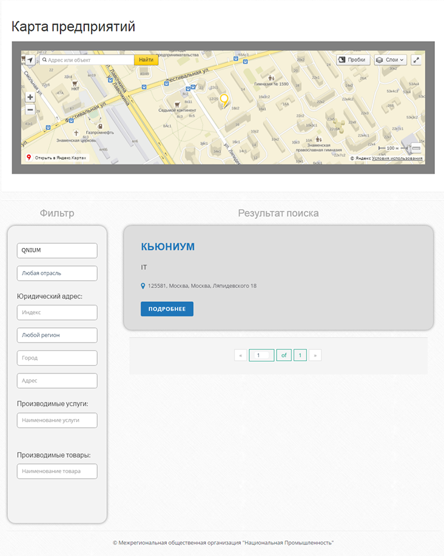The height and width of the screenshot is (556, 444).
Task: Click the Индекс input field
Action: click(x=57, y=312)
